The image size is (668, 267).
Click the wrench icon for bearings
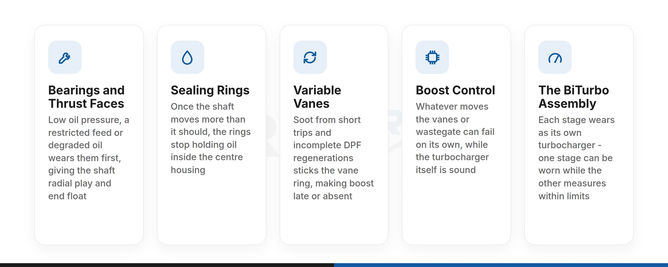[64, 57]
